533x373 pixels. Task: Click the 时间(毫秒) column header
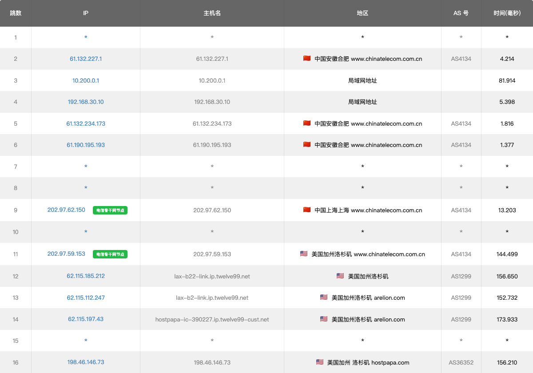[507, 13]
